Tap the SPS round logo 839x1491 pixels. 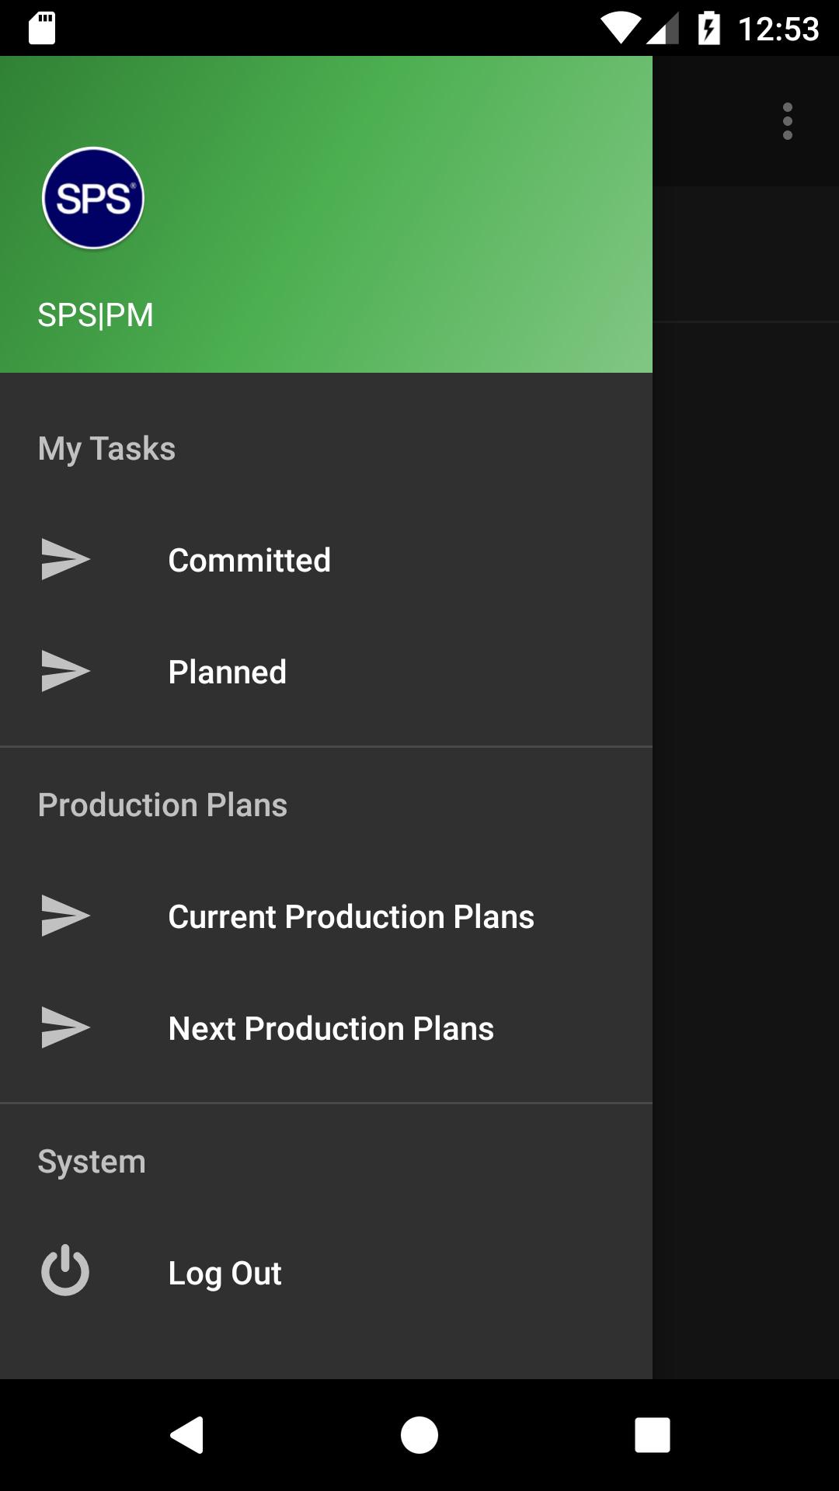point(93,198)
